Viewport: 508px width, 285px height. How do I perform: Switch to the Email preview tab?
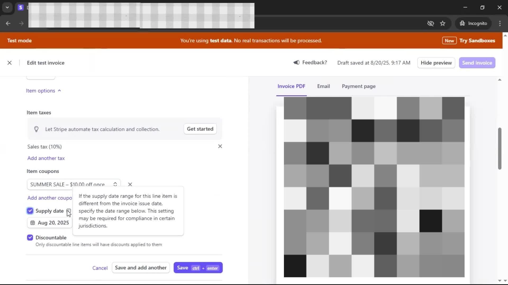[323, 86]
